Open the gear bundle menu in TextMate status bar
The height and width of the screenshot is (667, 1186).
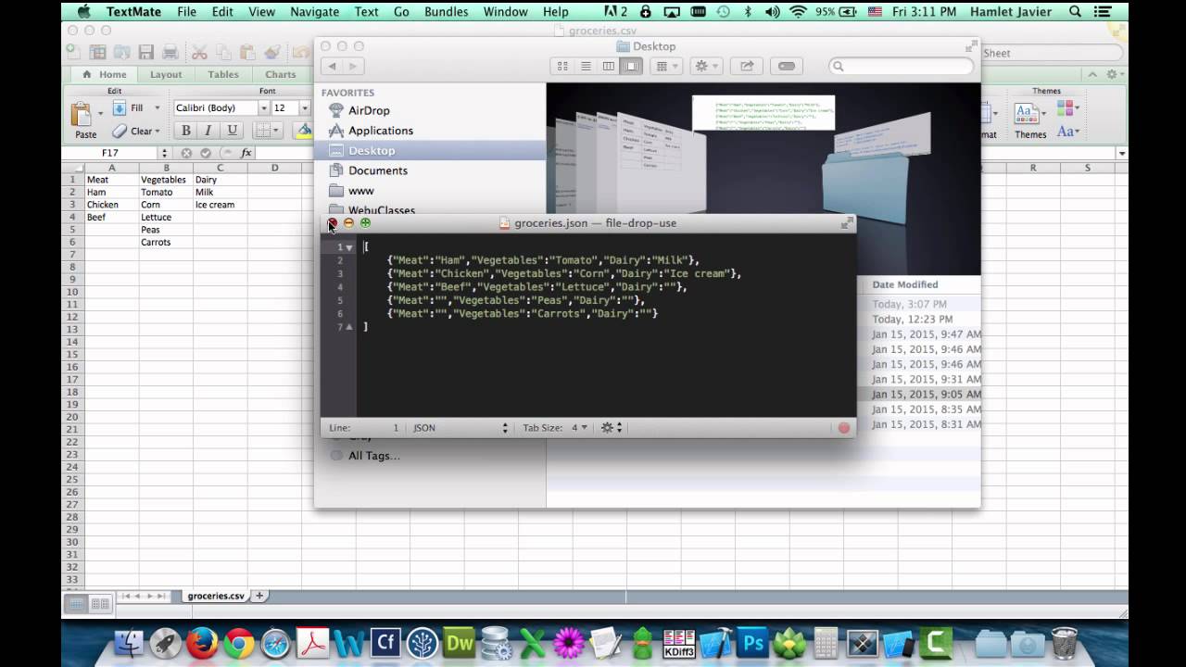[x=612, y=428]
